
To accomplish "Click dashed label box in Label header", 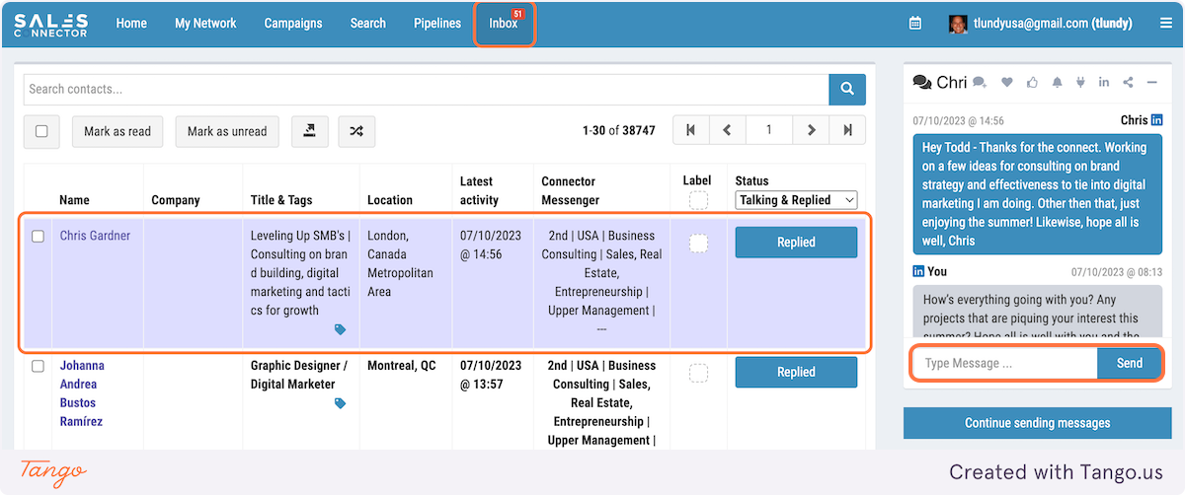I will 698,200.
